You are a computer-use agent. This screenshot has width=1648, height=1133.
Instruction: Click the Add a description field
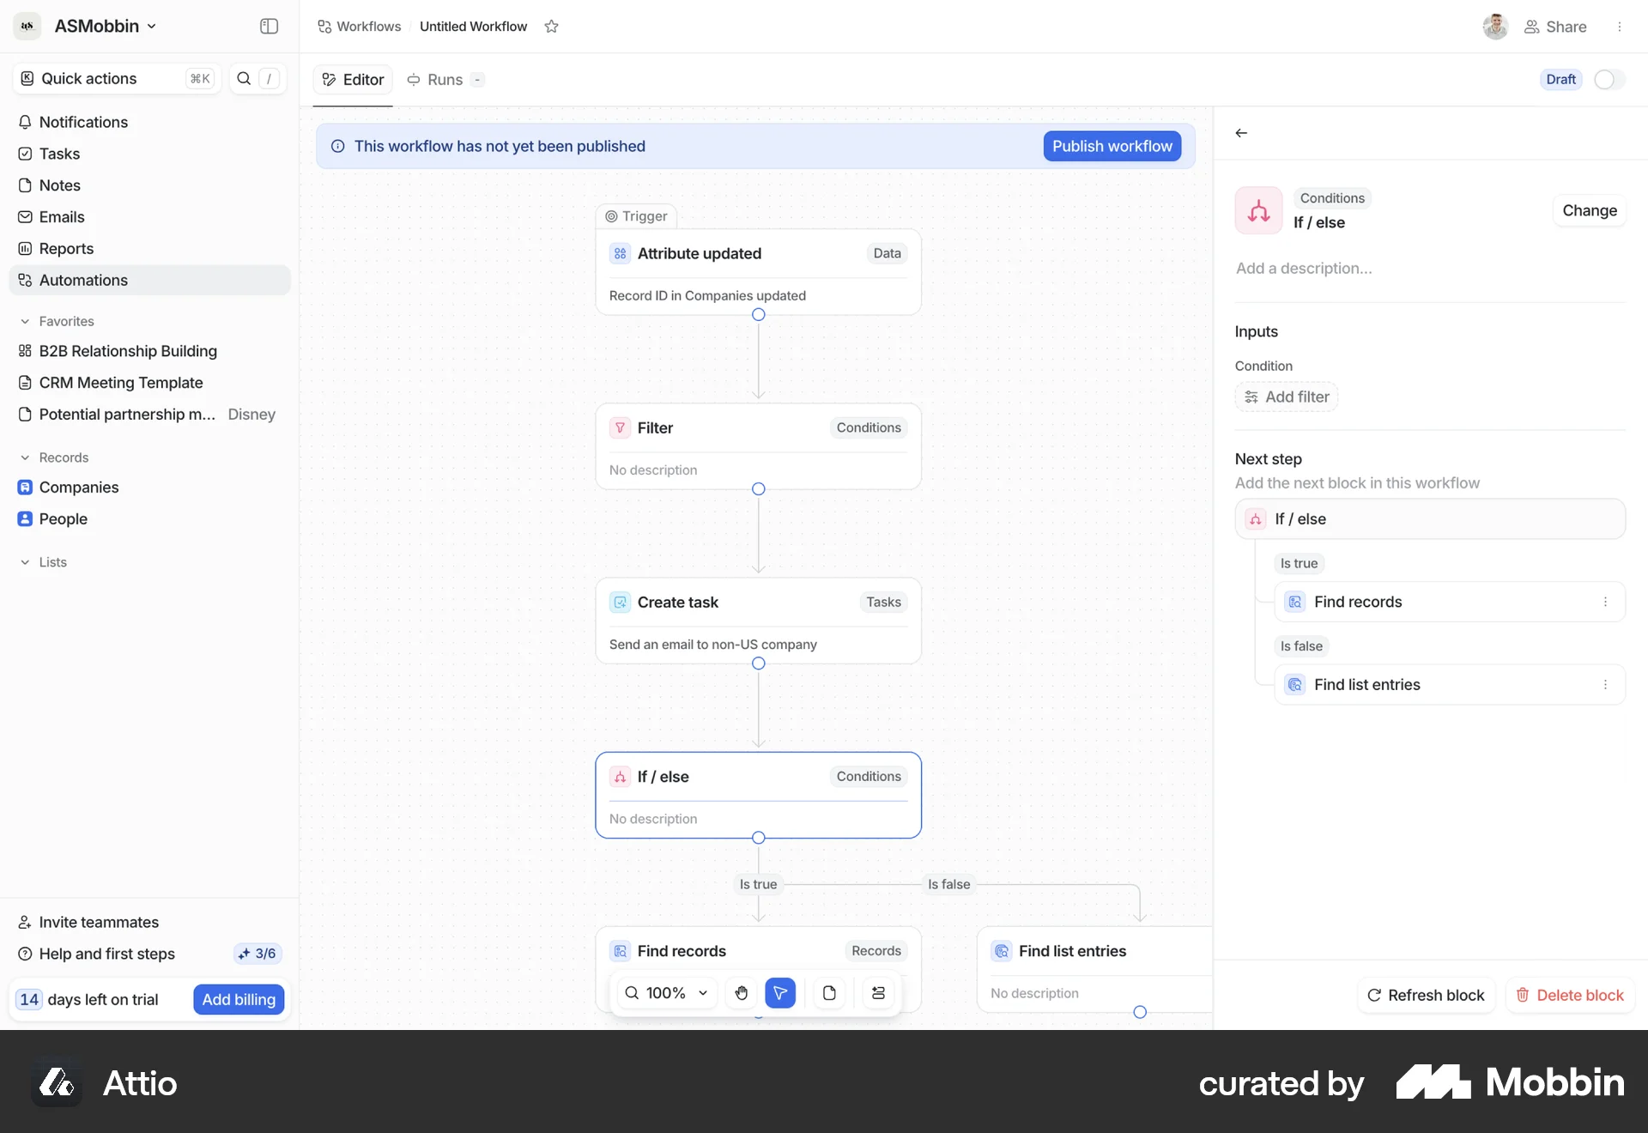click(1305, 268)
